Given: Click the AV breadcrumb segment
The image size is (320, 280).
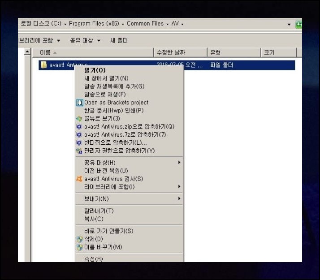Looking at the screenshot, I should pos(175,23).
